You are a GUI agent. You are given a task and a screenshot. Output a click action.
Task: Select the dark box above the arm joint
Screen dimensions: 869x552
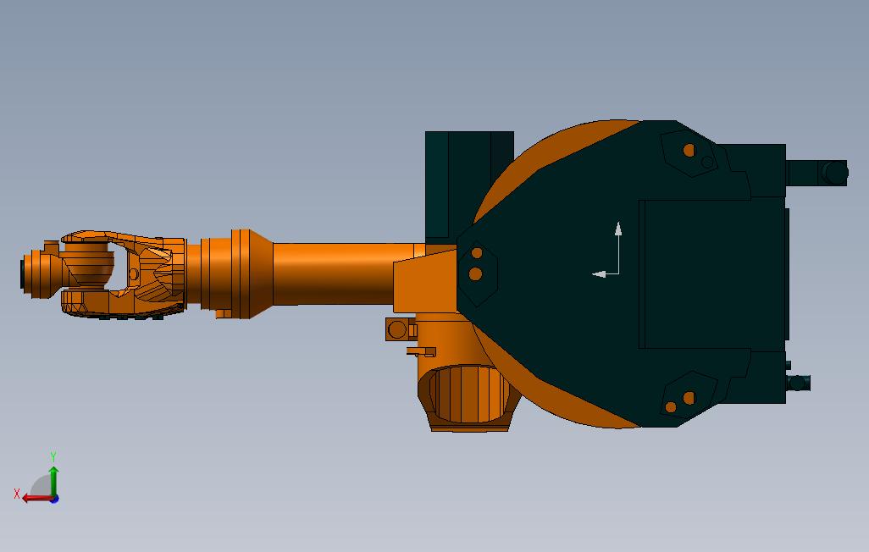pos(469,185)
